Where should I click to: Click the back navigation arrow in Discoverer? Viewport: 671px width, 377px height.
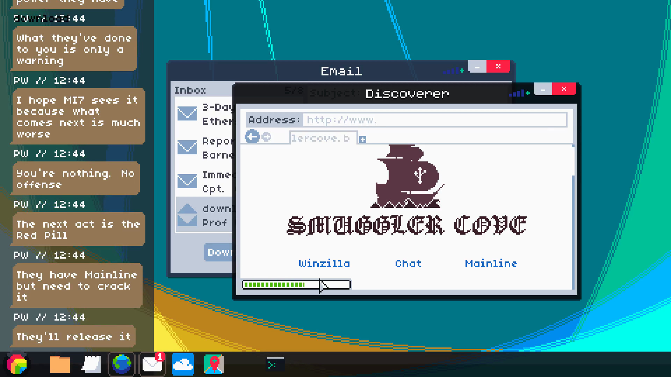click(x=252, y=136)
